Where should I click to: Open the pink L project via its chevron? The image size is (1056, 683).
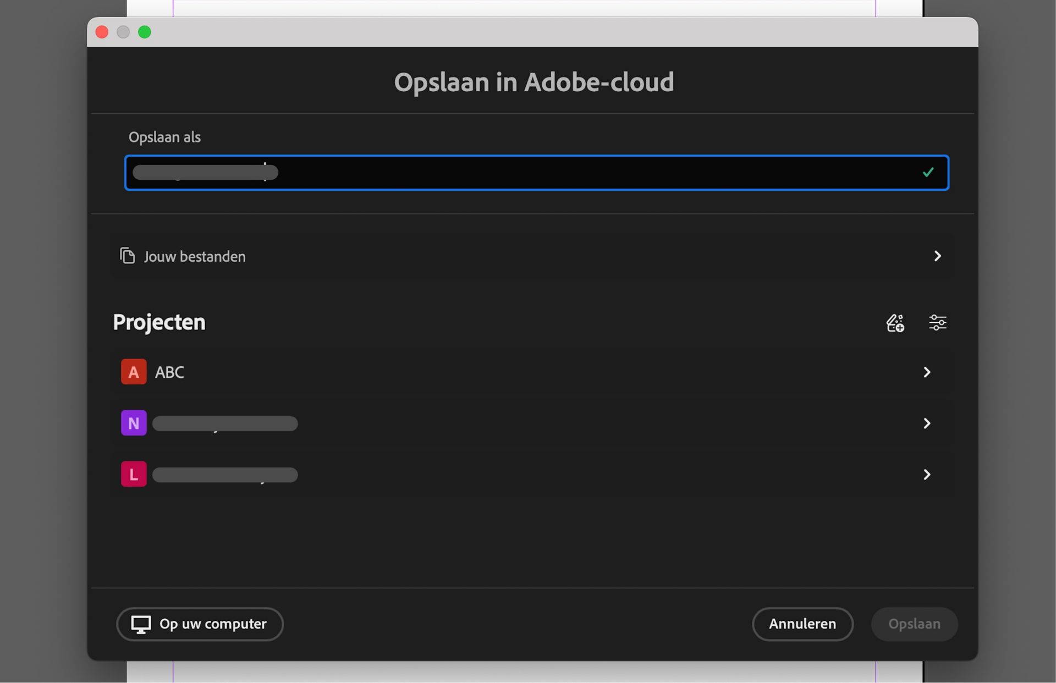point(927,474)
